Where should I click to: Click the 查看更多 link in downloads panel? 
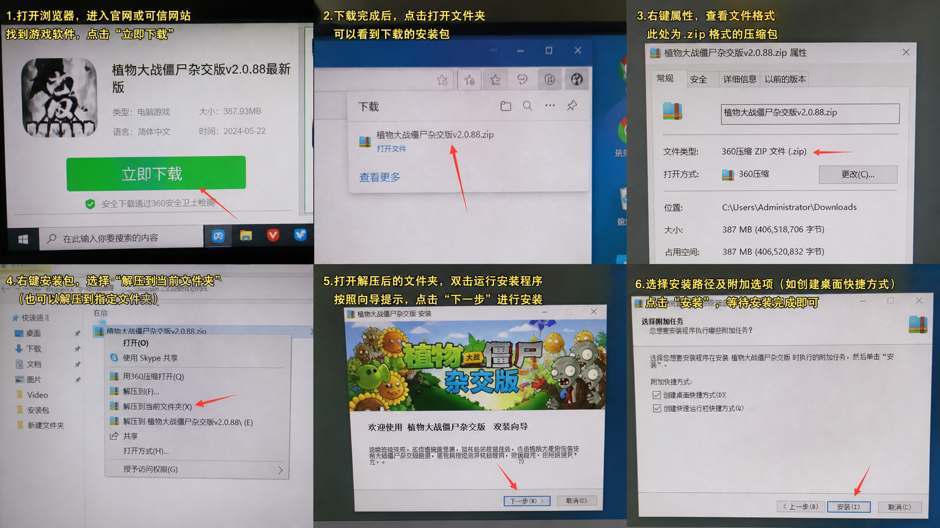pyautogui.click(x=379, y=177)
